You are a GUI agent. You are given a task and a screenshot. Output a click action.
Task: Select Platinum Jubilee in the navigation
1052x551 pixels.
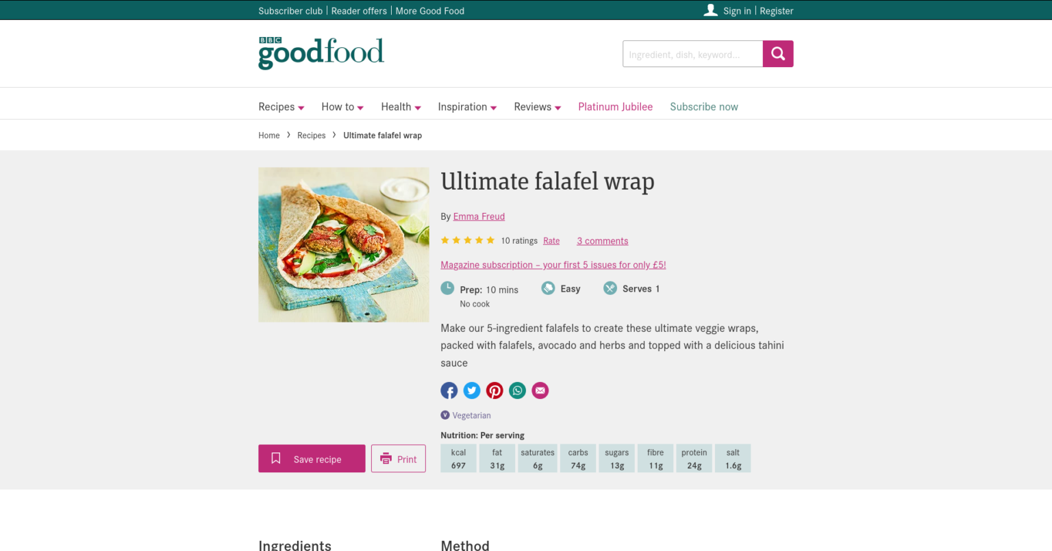[615, 107]
